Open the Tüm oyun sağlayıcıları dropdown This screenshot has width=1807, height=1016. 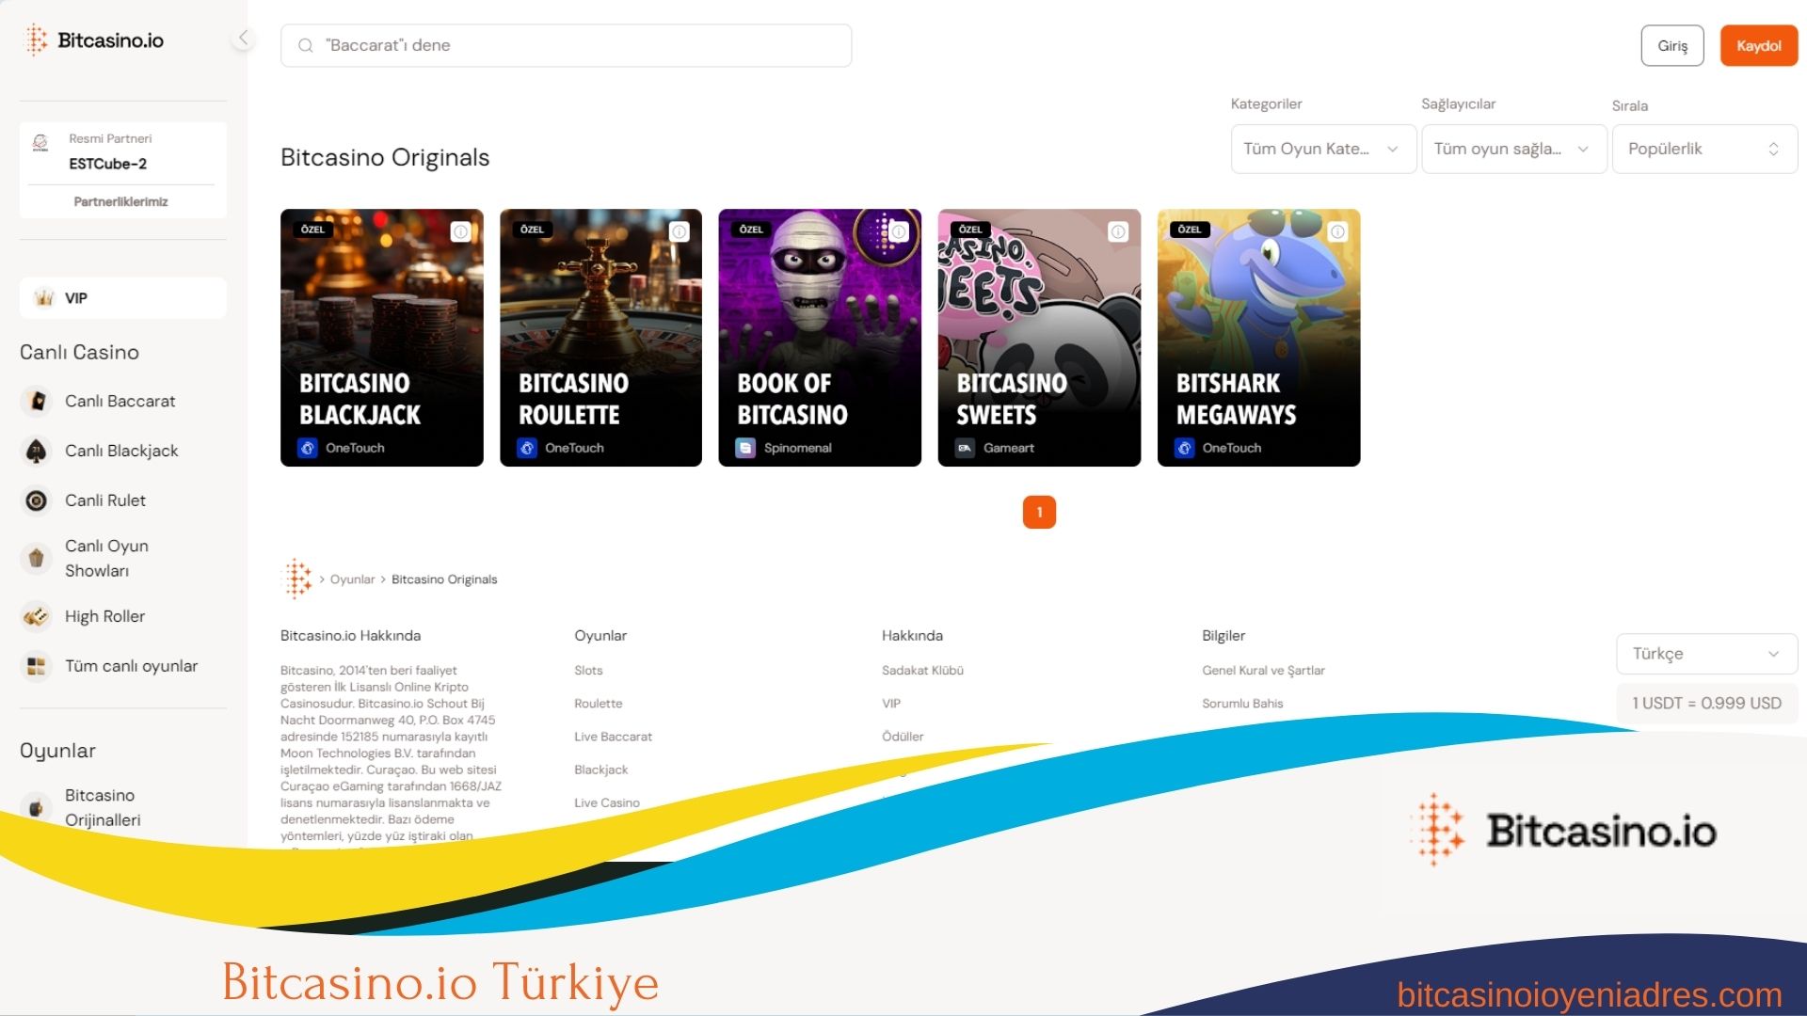[1513, 149]
